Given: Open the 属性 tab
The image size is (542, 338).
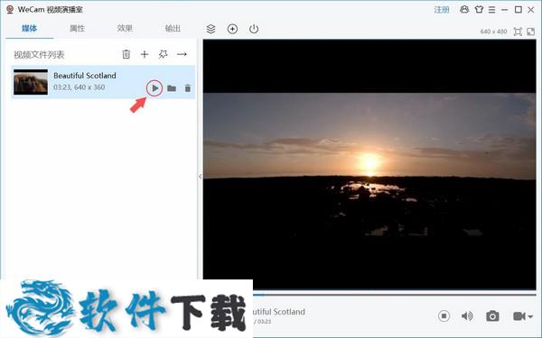Looking at the screenshot, I should (x=77, y=28).
